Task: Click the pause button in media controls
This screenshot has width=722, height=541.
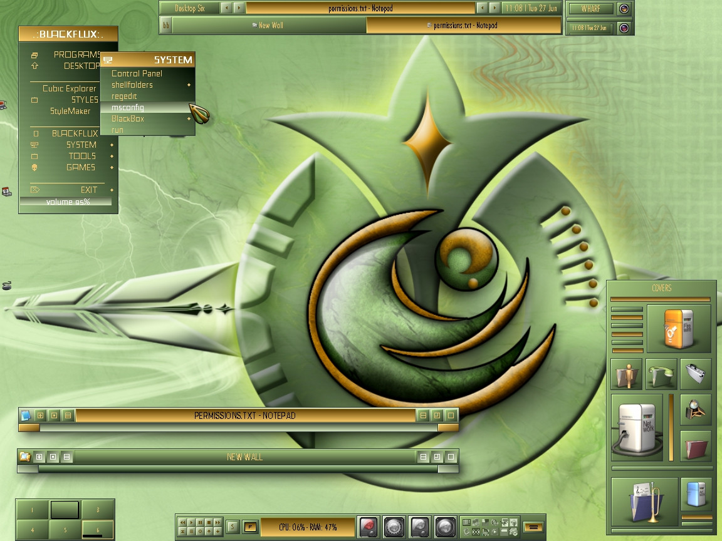Action: click(x=201, y=522)
